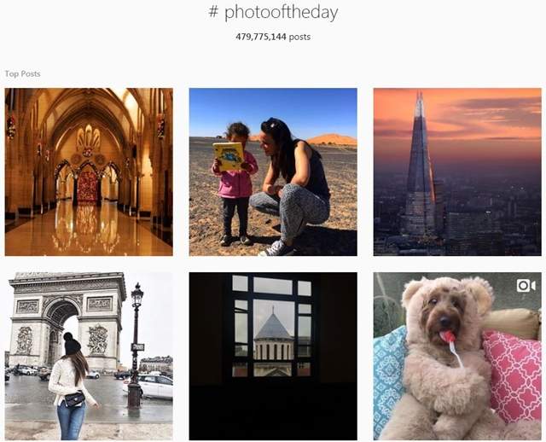546x442 pixels.
Task: Open the dog in bear costume video
Action: coord(457,356)
